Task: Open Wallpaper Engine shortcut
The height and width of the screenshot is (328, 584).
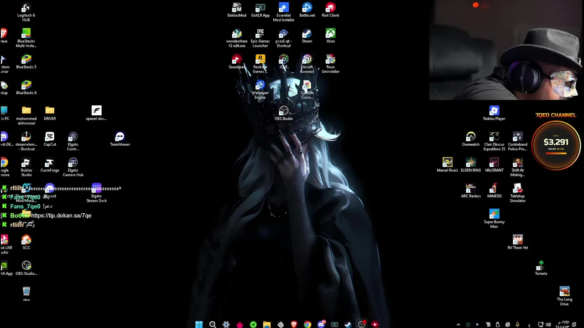Action: coord(260,90)
